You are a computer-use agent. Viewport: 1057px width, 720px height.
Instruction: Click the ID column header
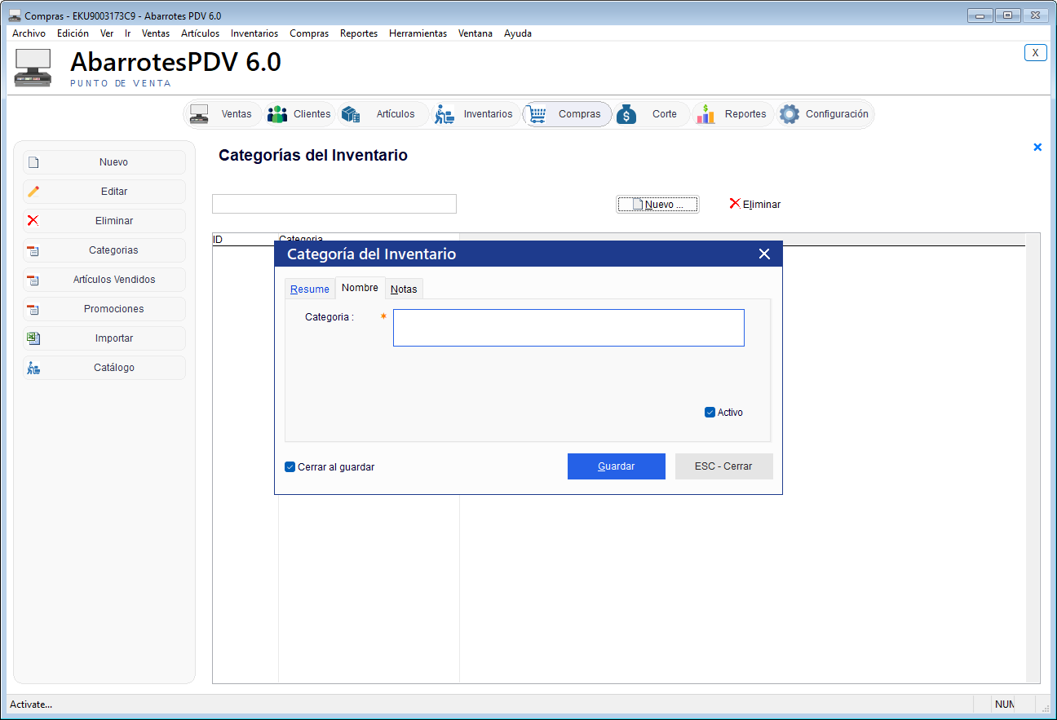point(245,240)
